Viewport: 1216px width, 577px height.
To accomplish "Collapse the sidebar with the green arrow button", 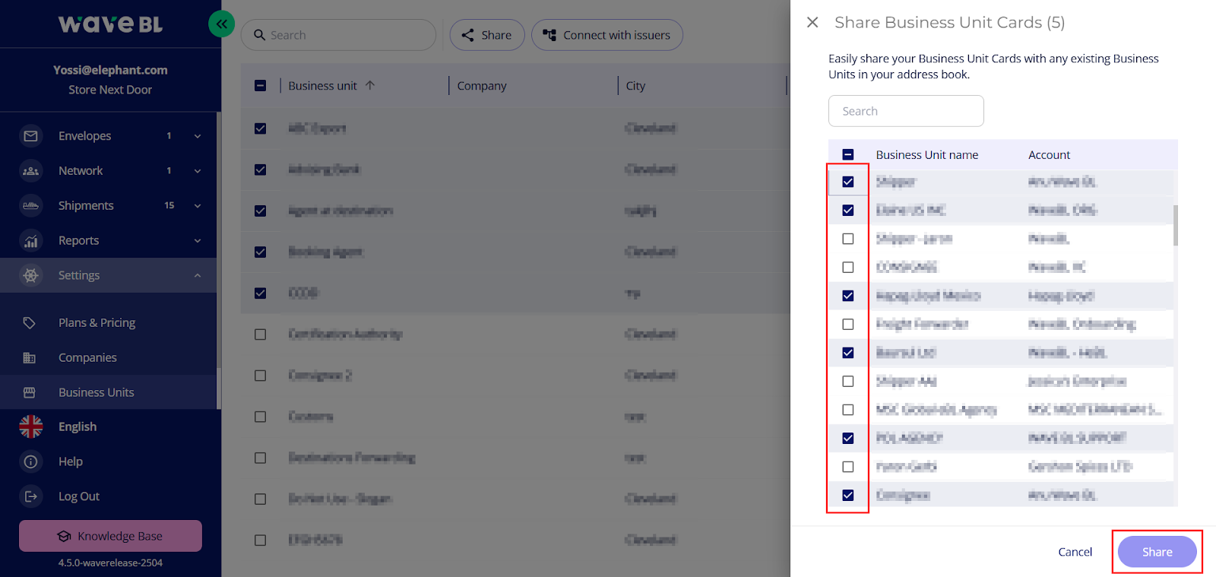I will click(221, 24).
